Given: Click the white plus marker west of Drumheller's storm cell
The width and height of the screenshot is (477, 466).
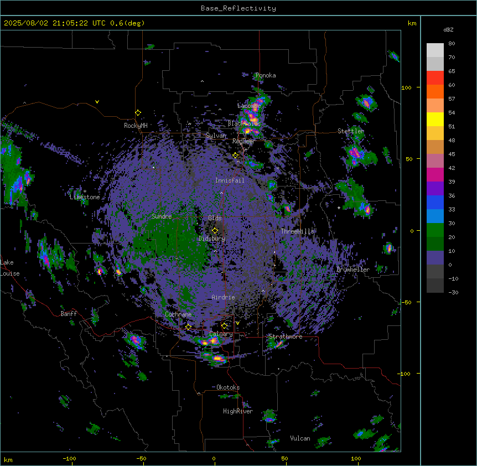Looking at the screenshot, I should 339,208.
